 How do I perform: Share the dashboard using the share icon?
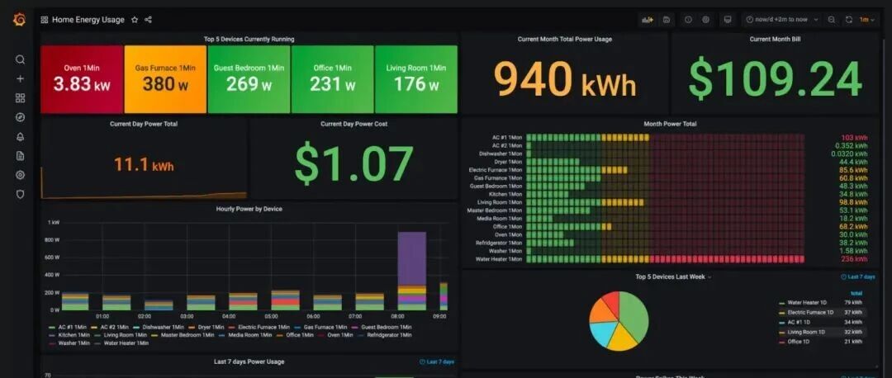[x=149, y=20]
